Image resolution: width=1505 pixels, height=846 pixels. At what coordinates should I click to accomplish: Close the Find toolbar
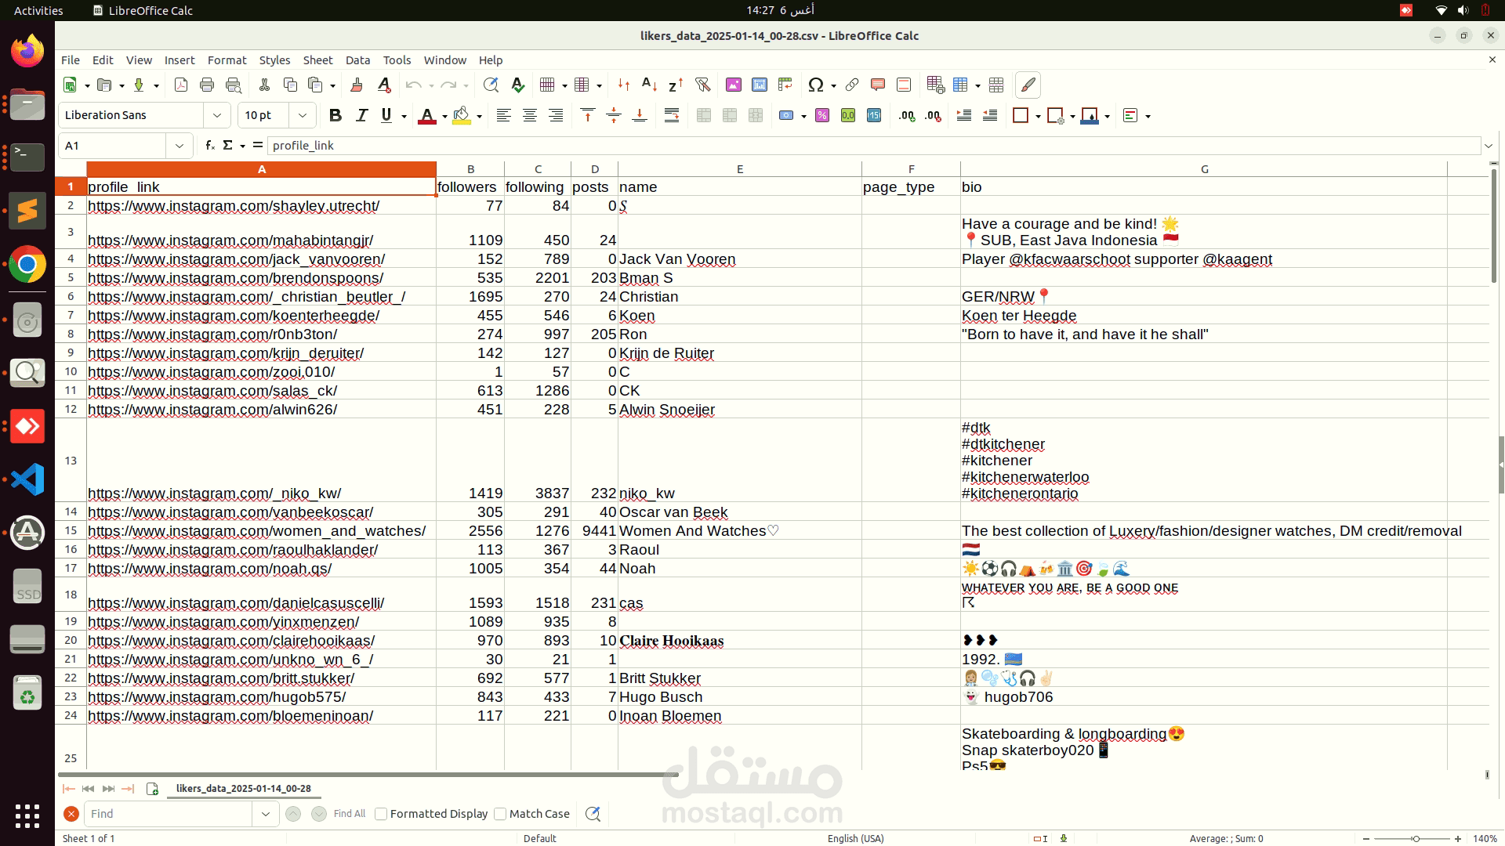point(71,814)
